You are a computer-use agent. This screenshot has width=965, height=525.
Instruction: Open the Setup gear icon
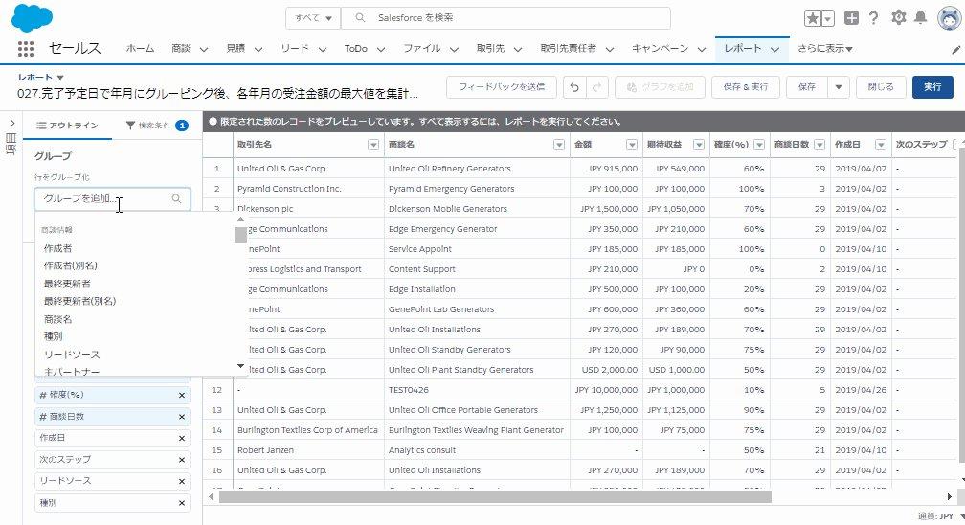899,17
